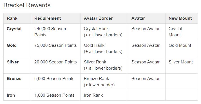Click the 240,000 Season Points requirement
Screen dimensions: 201x104
point(50,32)
